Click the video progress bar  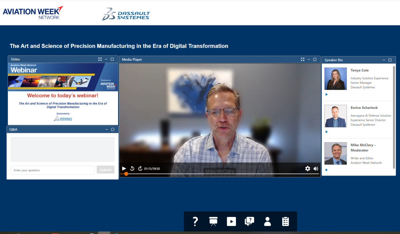click(x=220, y=174)
